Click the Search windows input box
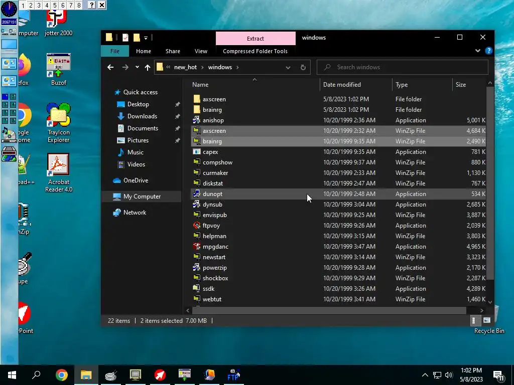The height and width of the screenshot is (385, 514). coord(403,67)
